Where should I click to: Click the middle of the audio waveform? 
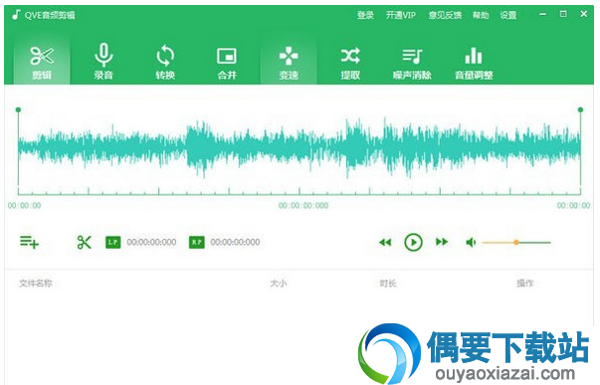(300, 147)
